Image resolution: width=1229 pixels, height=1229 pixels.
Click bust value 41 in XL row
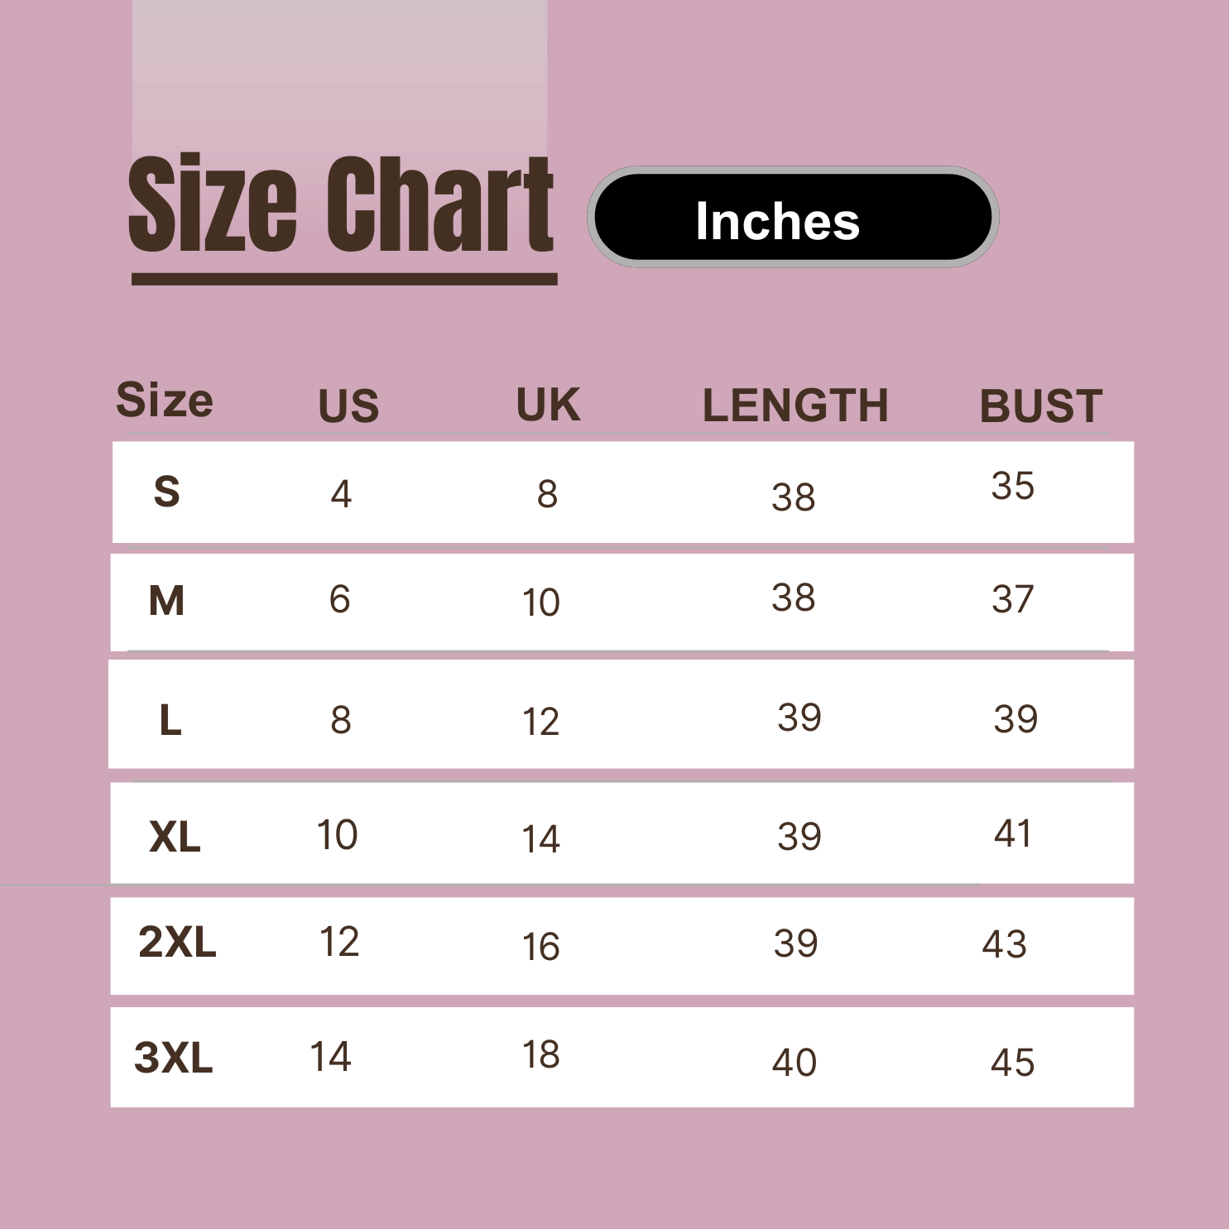tap(1012, 833)
